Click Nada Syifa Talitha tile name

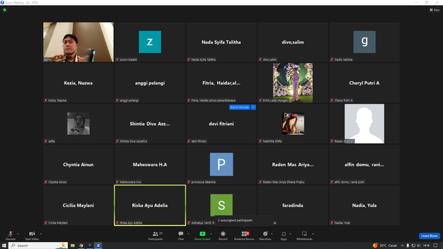point(221,42)
